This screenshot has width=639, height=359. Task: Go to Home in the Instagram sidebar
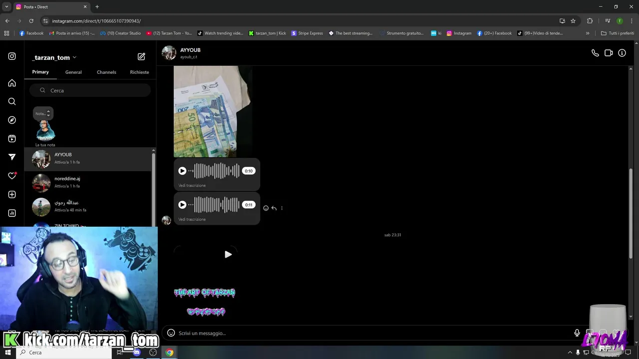[x=12, y=83]
